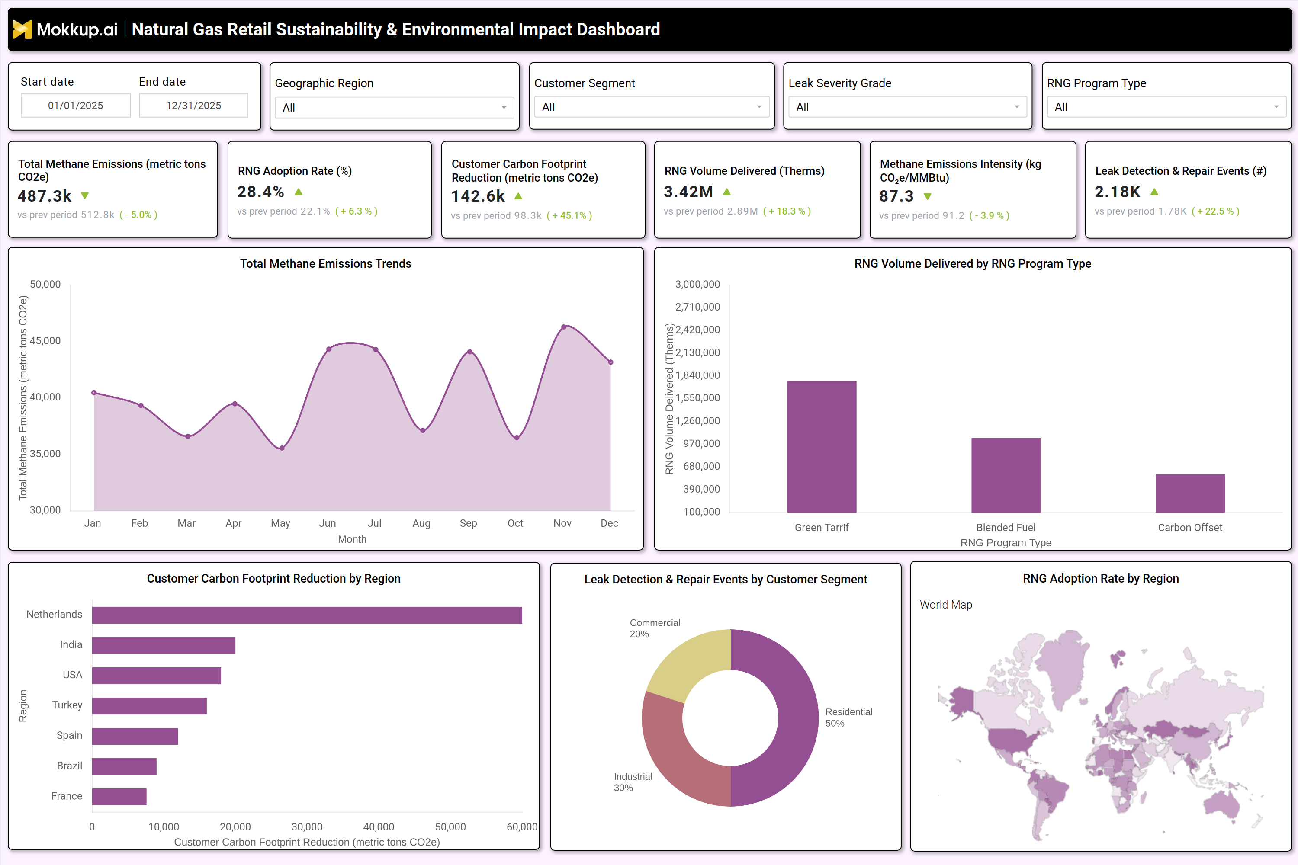Click the Dec data point on emissions trend
This screenshot has height=865, width=1298.
tap(610, 362)
